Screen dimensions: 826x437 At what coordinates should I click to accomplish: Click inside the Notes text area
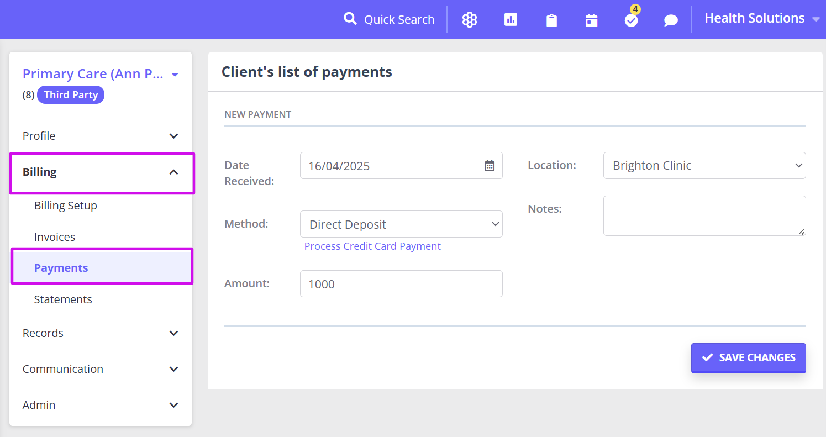pos(704,215)
